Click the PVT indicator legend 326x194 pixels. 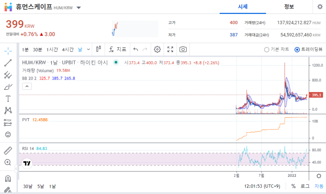[x=26, y=120]
